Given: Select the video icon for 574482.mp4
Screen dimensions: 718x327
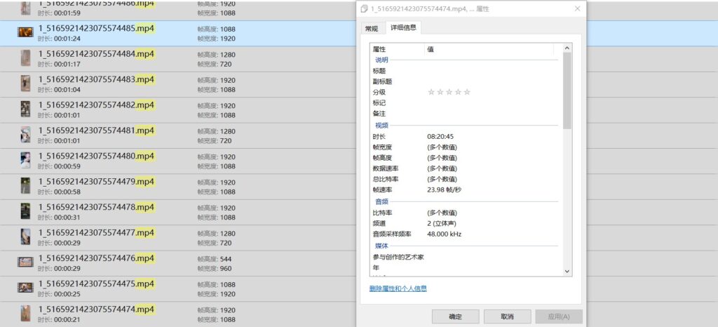Looking at the screenshot, I should coord(25,109).
